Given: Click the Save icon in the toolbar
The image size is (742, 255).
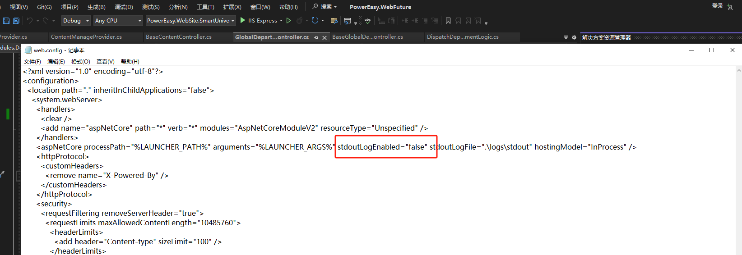Looking at the screenshot, I should click(x=6, y=21).
